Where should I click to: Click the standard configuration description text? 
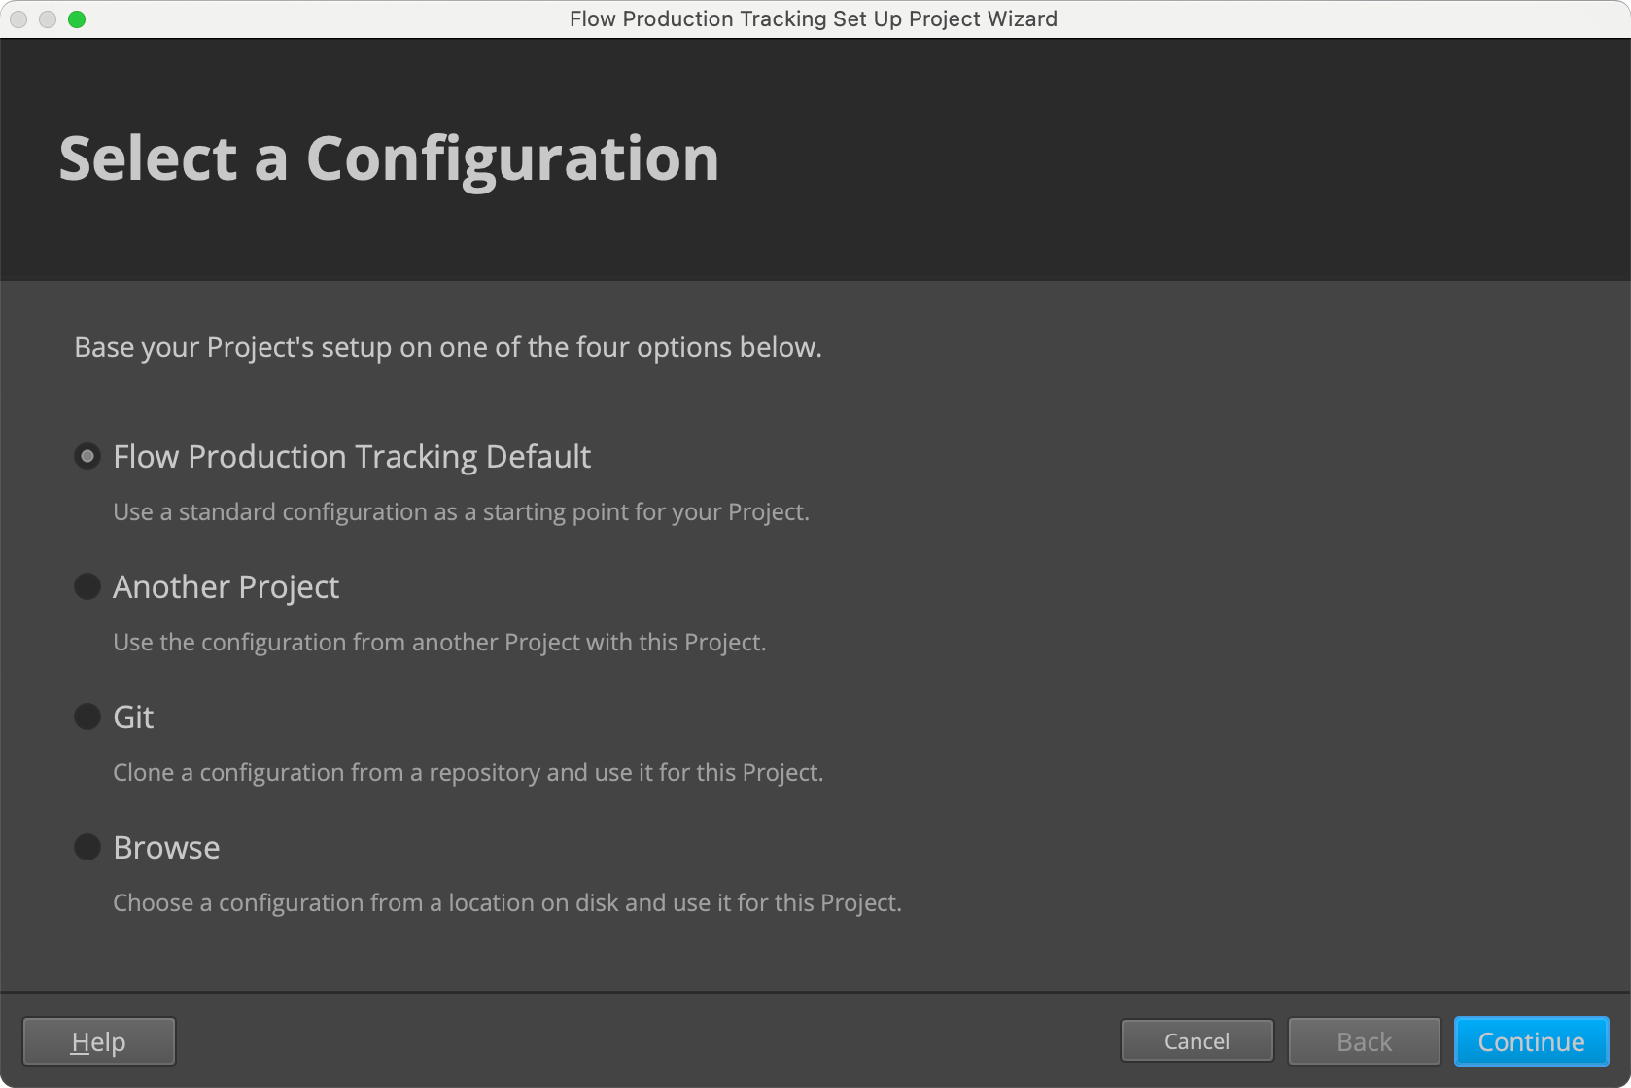pos(461,512)
